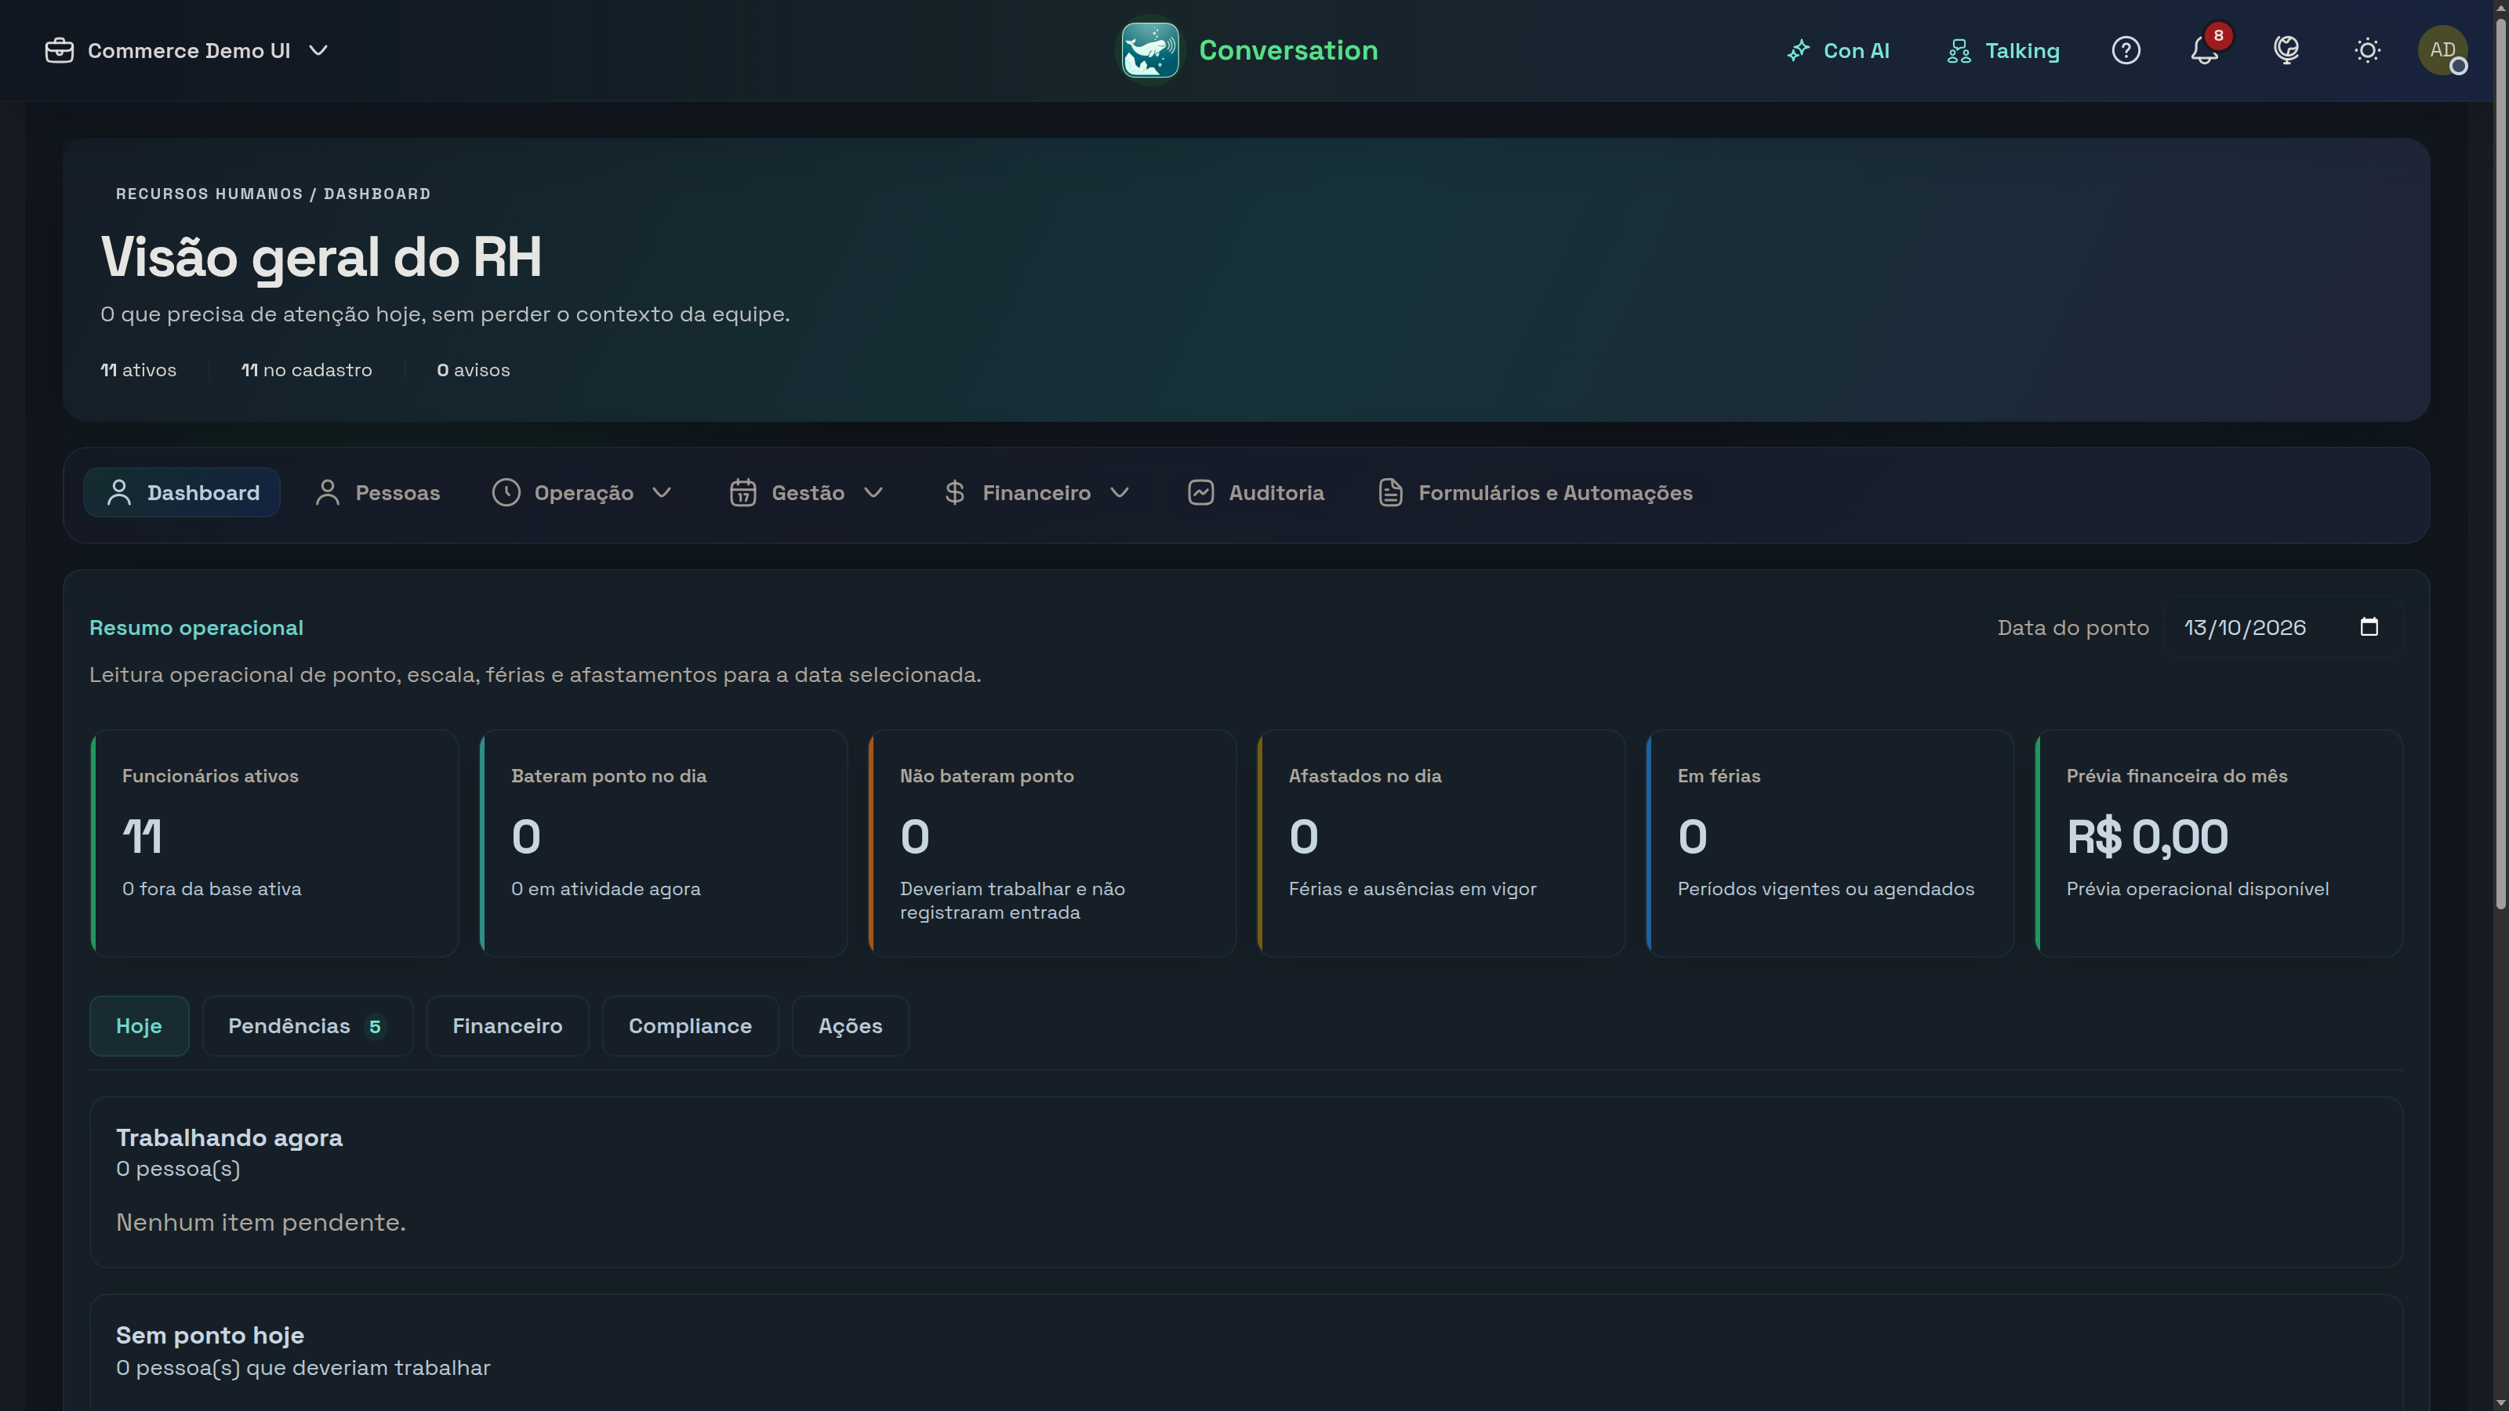Open the help question mark icon
The width and height of the screenshot is (2509, 1411).
click(2126, 51)
